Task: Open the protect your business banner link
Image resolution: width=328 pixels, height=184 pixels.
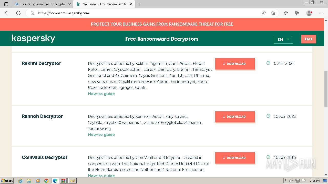Action: [x=162, y=24]
